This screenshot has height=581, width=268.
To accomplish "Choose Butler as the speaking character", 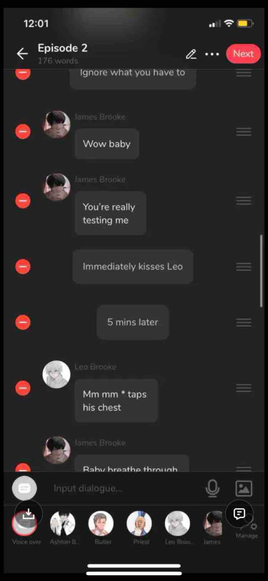I will [x=101, y=528].
